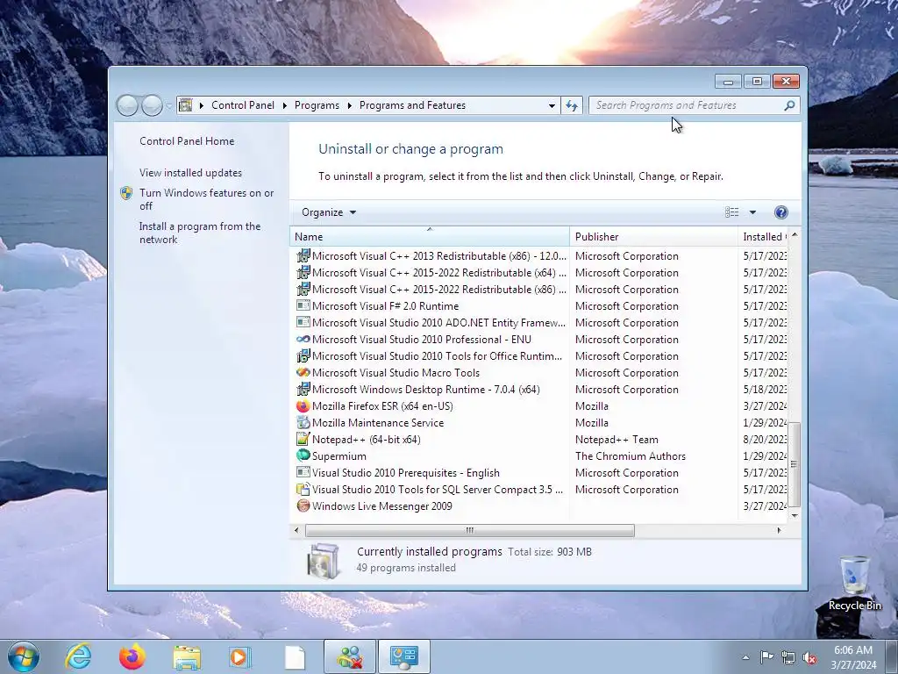The height and width of the screenshot is (674, 898).
Task: Click Visual Studio Tools for Office Runtime icon
Action: pos(303,356)
